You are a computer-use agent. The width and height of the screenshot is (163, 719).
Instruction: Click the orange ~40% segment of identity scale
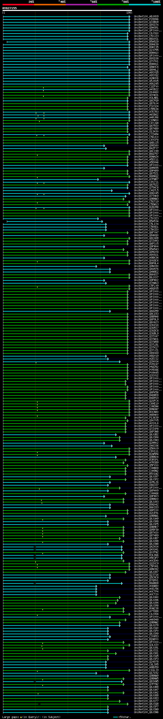tap(50, 5)
